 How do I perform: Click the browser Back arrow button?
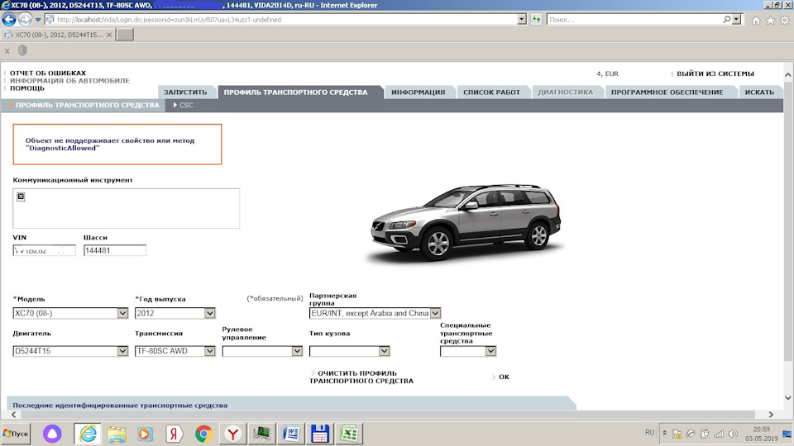pos(8,19)
